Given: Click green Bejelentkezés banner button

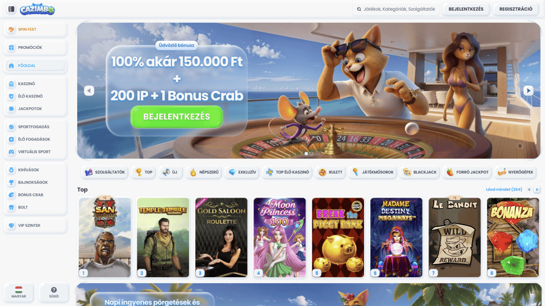Looking at the screenshot, I should coord(177,116).
